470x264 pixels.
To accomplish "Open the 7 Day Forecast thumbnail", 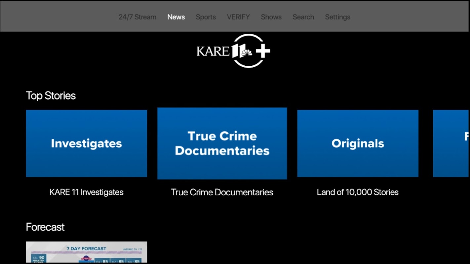I will pos(86,252).
